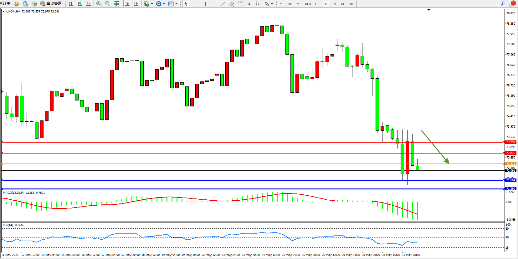This screenshot has width=518, height=259.
Task: Toggle bar chart mode
Action: 71,4
